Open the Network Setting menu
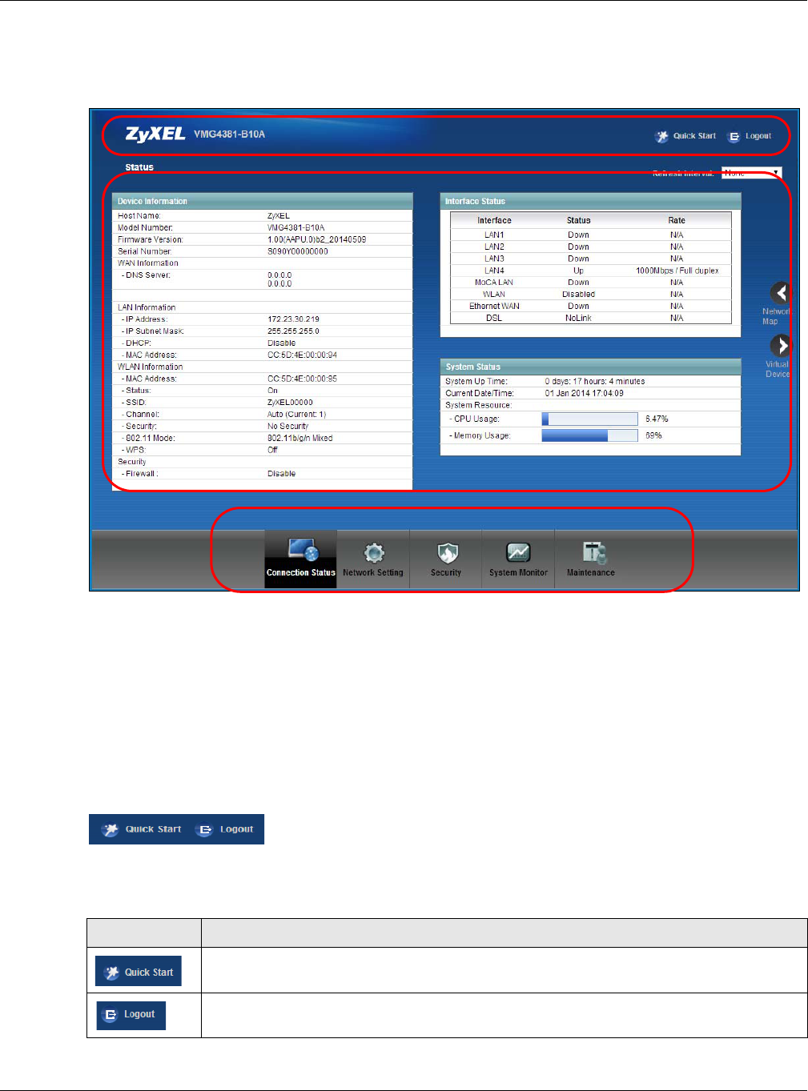The width and height of the screenshot is (808, 1091). (373, 559)
